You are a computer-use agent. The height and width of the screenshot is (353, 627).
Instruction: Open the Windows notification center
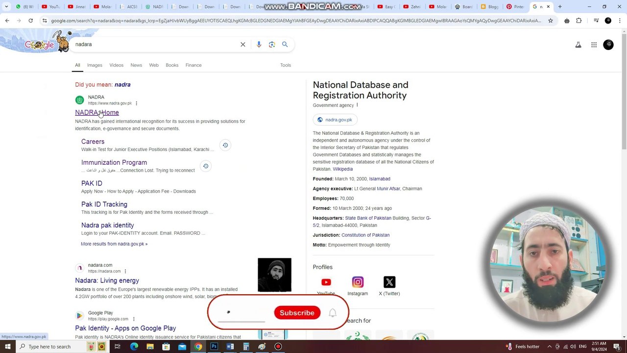point(617,347)
